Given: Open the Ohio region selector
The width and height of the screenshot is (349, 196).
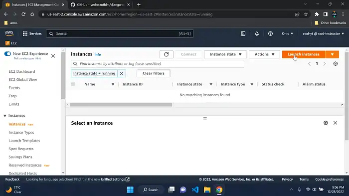Looking at the screenshot, I should pos(287,33).
